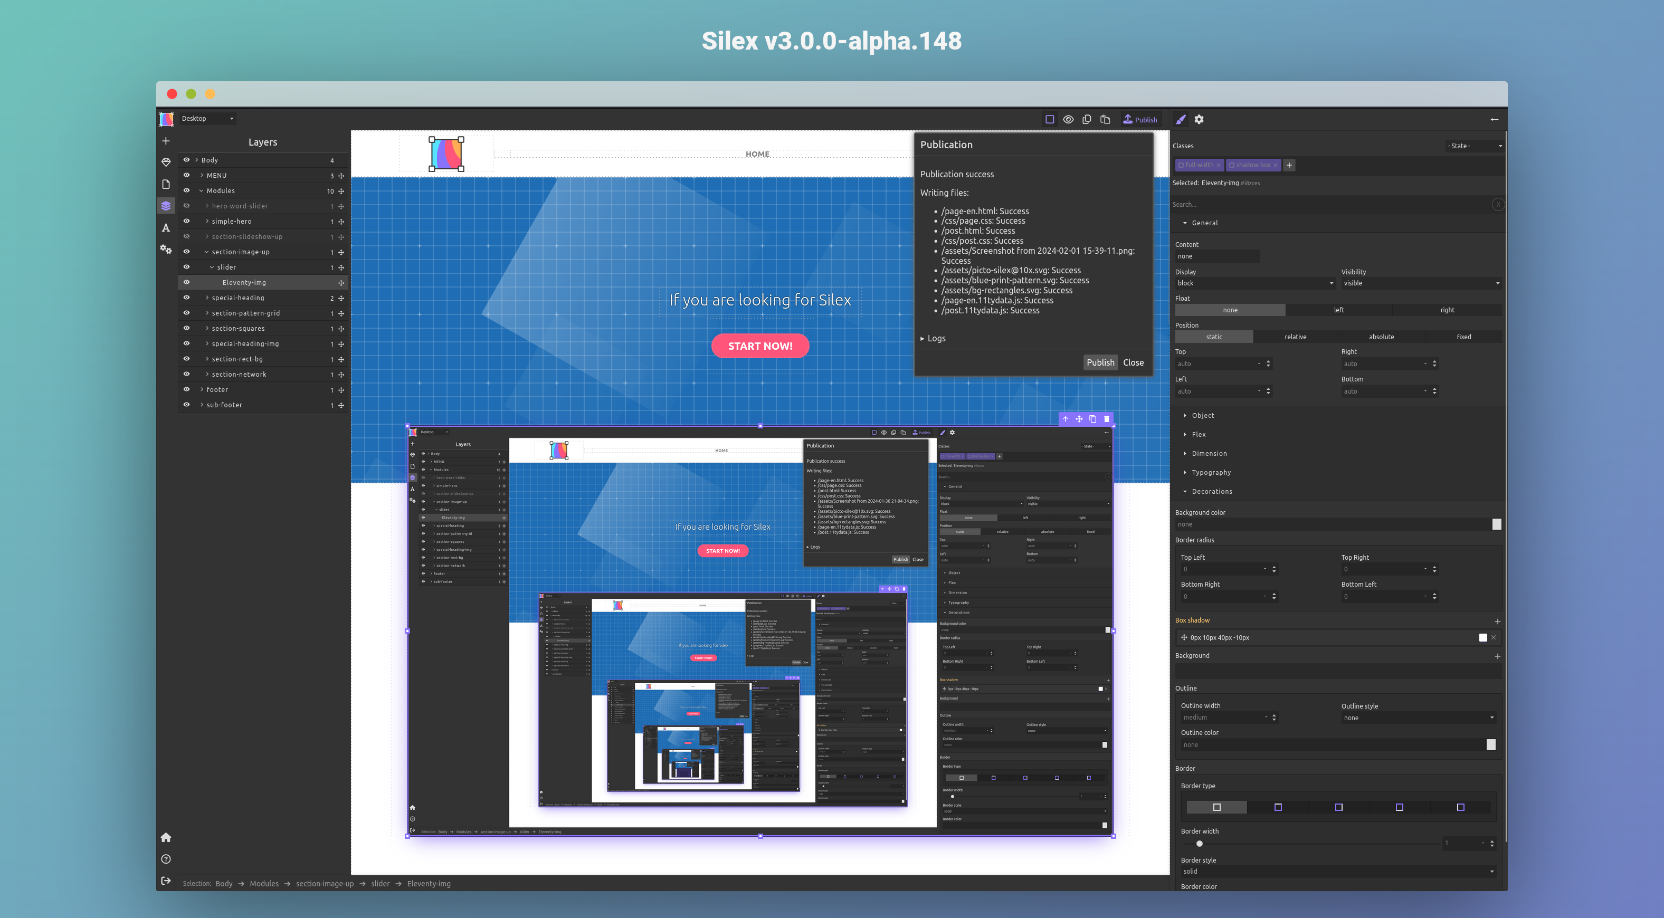
Task: Click Publish in Publication dialog
Action: (1100, 362)
